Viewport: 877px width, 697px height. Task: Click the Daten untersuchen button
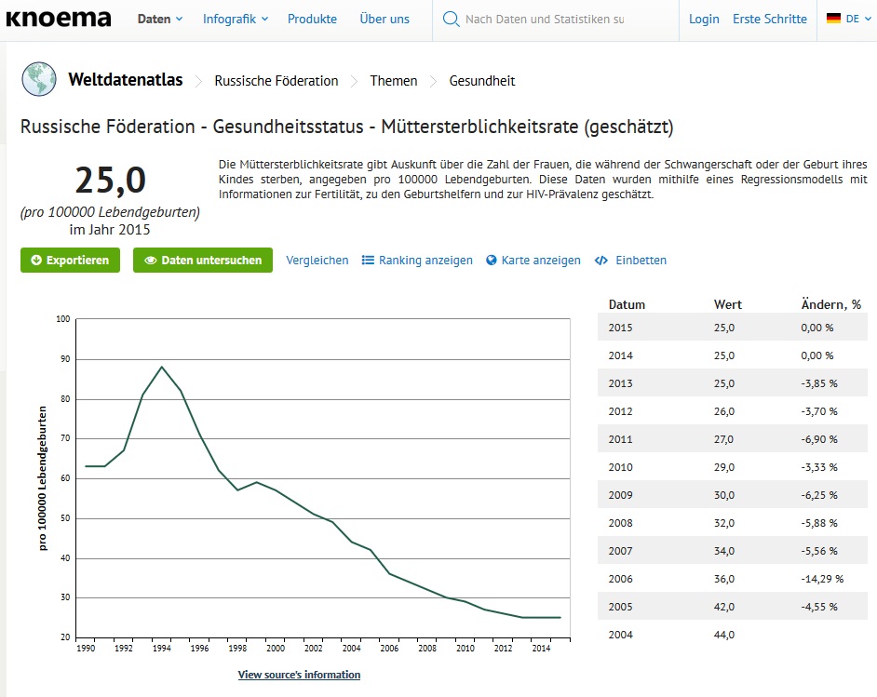point(202,261)
